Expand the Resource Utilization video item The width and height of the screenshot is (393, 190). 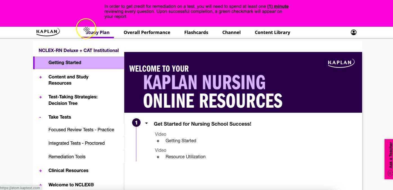coord(158,157)
